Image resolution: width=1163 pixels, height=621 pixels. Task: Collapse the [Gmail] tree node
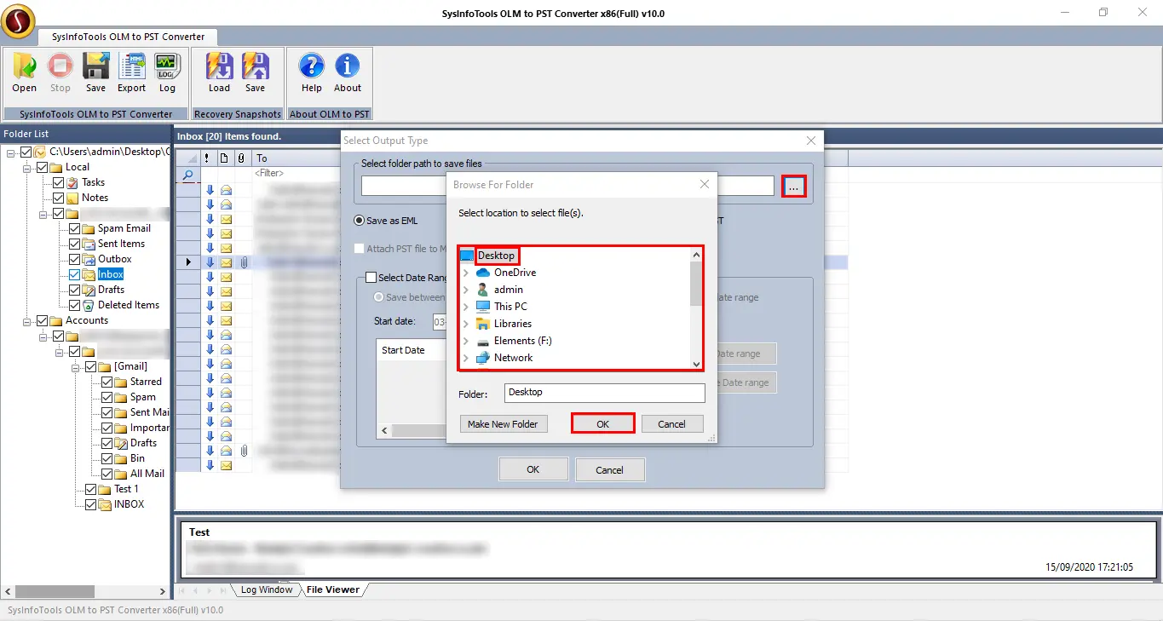76,366
